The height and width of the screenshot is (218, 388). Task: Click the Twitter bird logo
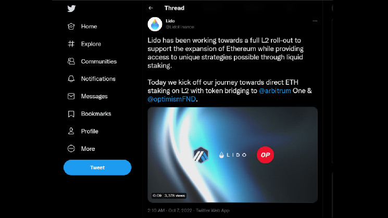[x=72, y=9]
